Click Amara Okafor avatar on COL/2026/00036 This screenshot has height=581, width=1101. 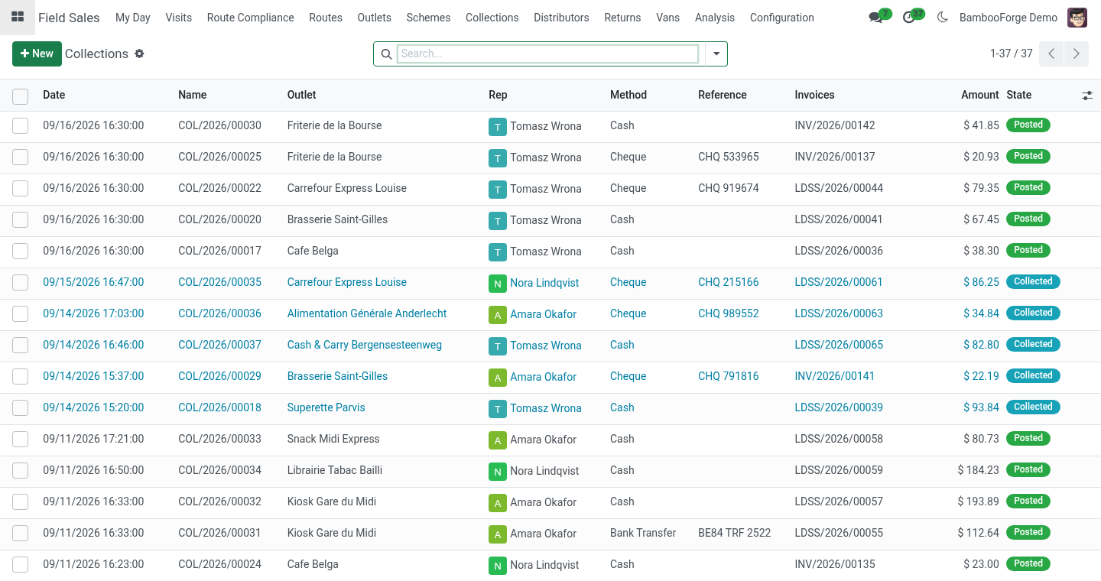coord(498,315)
